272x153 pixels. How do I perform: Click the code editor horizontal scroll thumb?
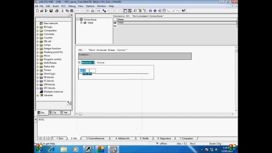point(80,114)
